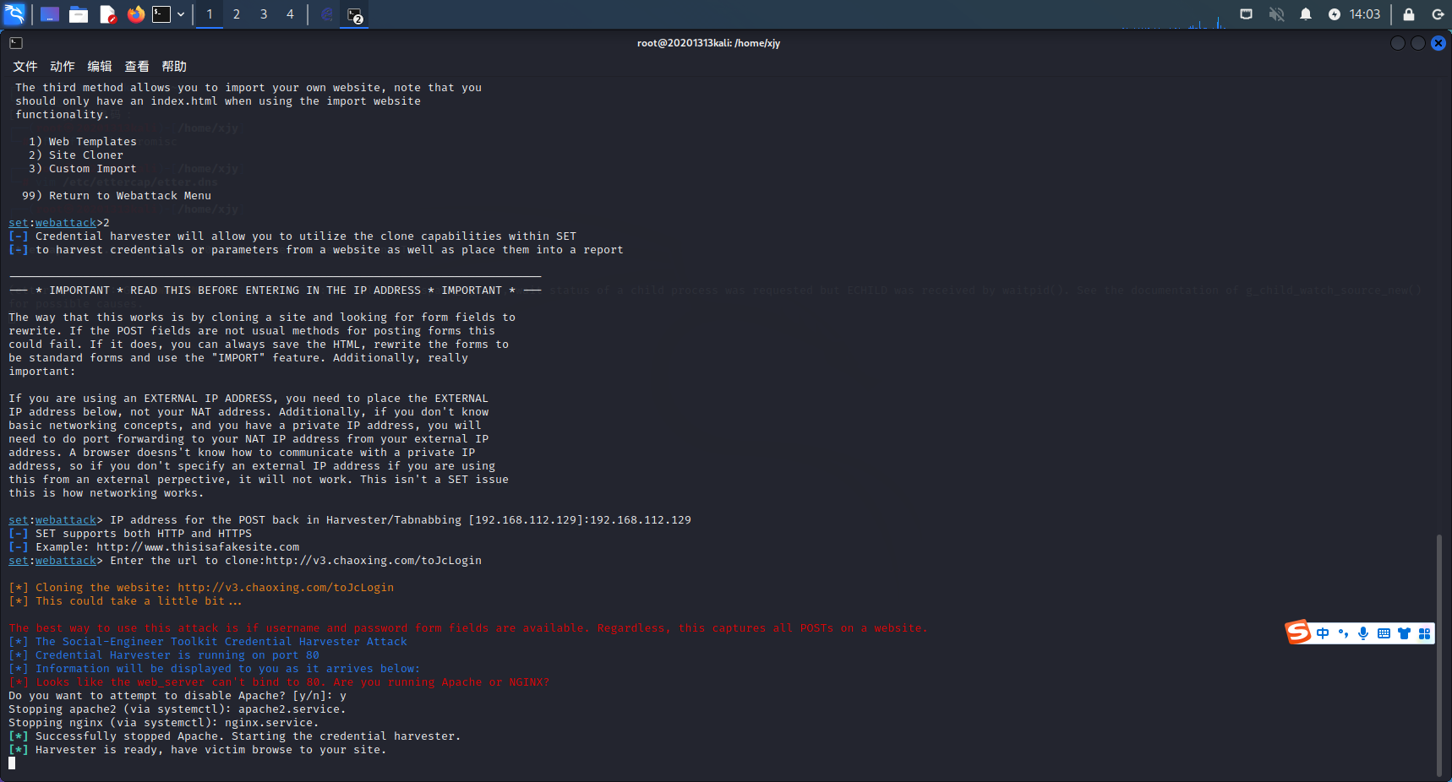This screenshot has width=1452, height=782.
Task: Click the example URL http://www.thisisafakesite.com
Action: click(x=198, y=547)
